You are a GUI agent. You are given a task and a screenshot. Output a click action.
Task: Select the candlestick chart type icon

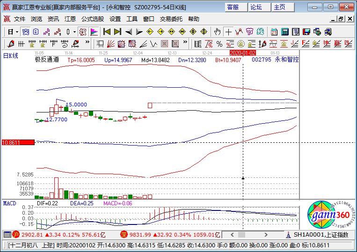click(68, 32)
